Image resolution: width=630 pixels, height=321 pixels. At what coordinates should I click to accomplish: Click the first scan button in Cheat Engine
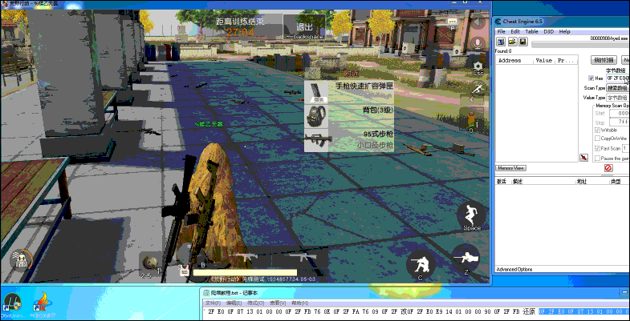604,60
